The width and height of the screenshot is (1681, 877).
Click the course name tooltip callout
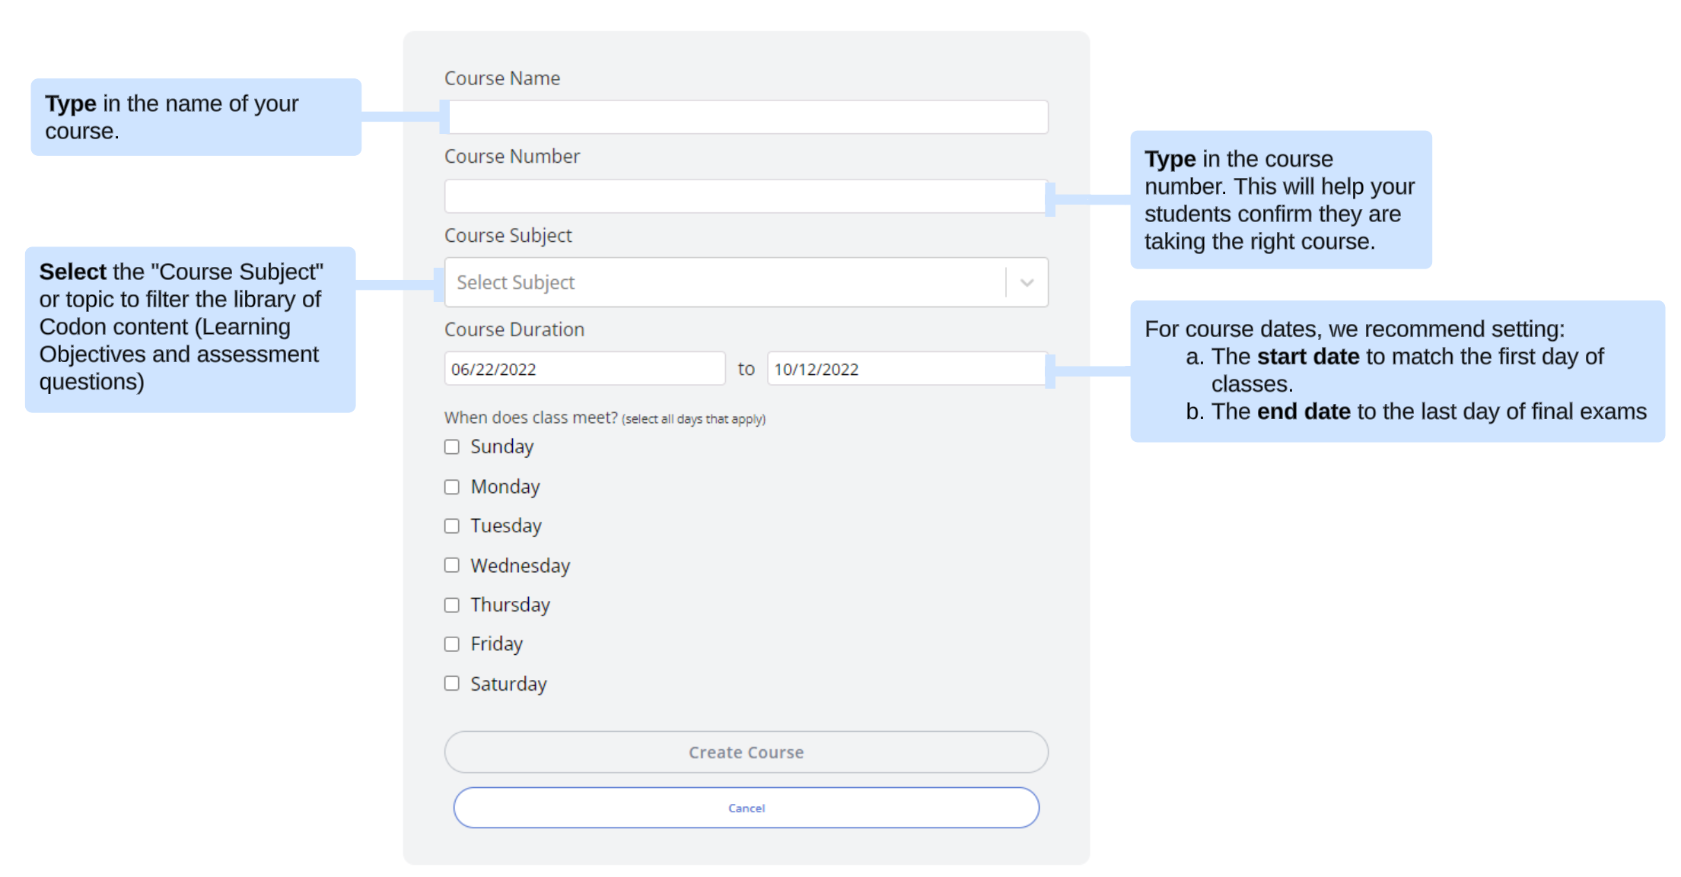pyautogui.click(x=196, y=117)
